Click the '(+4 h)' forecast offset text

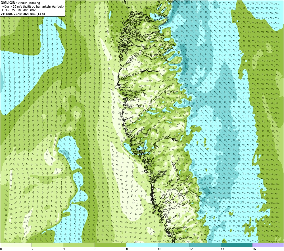(41, 14)
